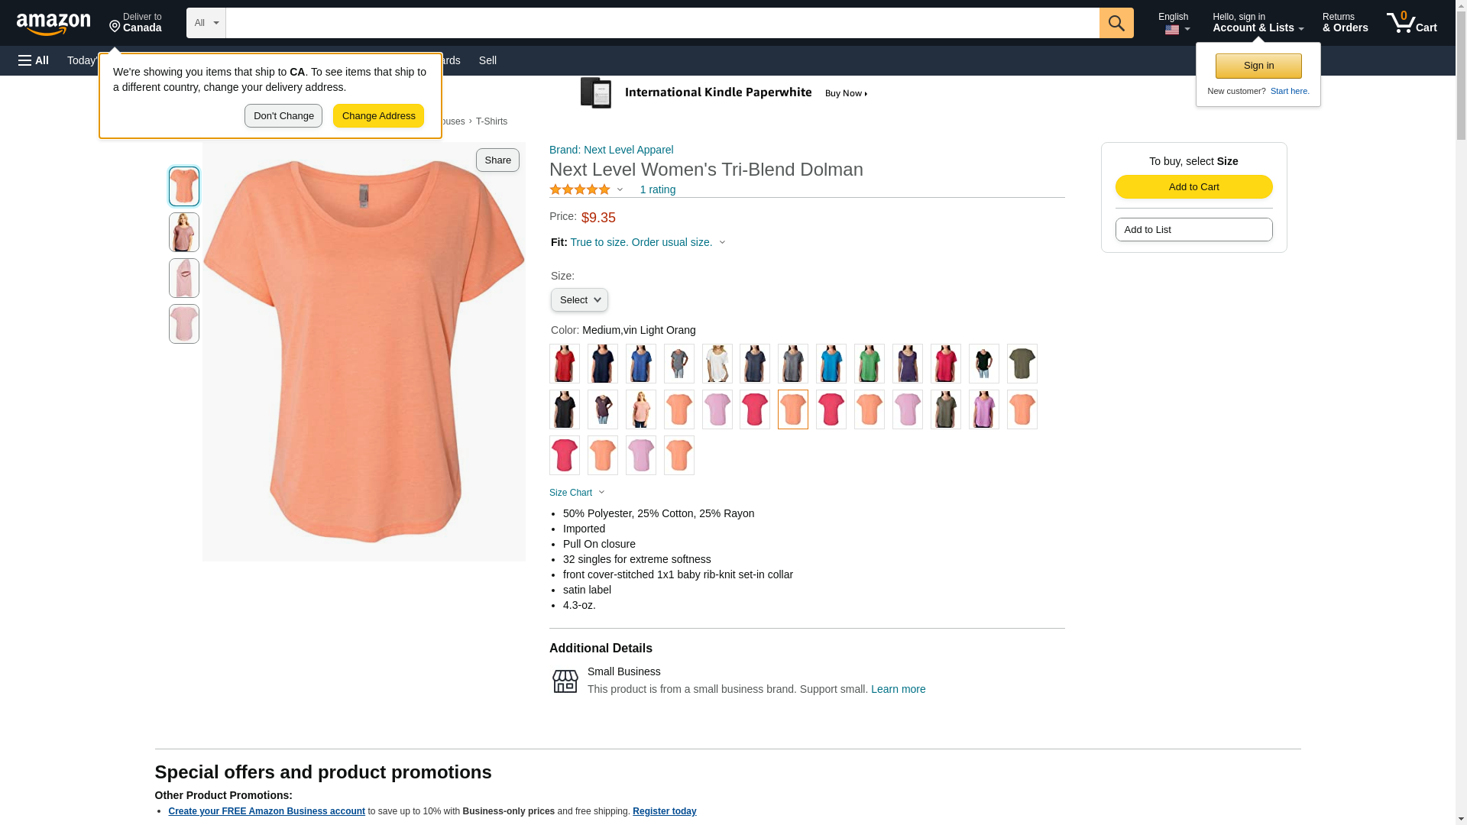
Task: Click the Add to Cart button
Action: [1193, 187]
